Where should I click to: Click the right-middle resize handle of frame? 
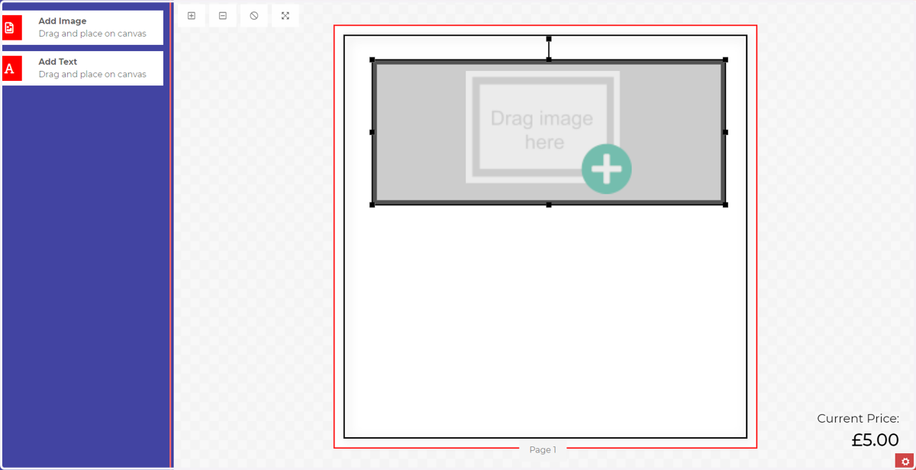click(x=725, y=132)
